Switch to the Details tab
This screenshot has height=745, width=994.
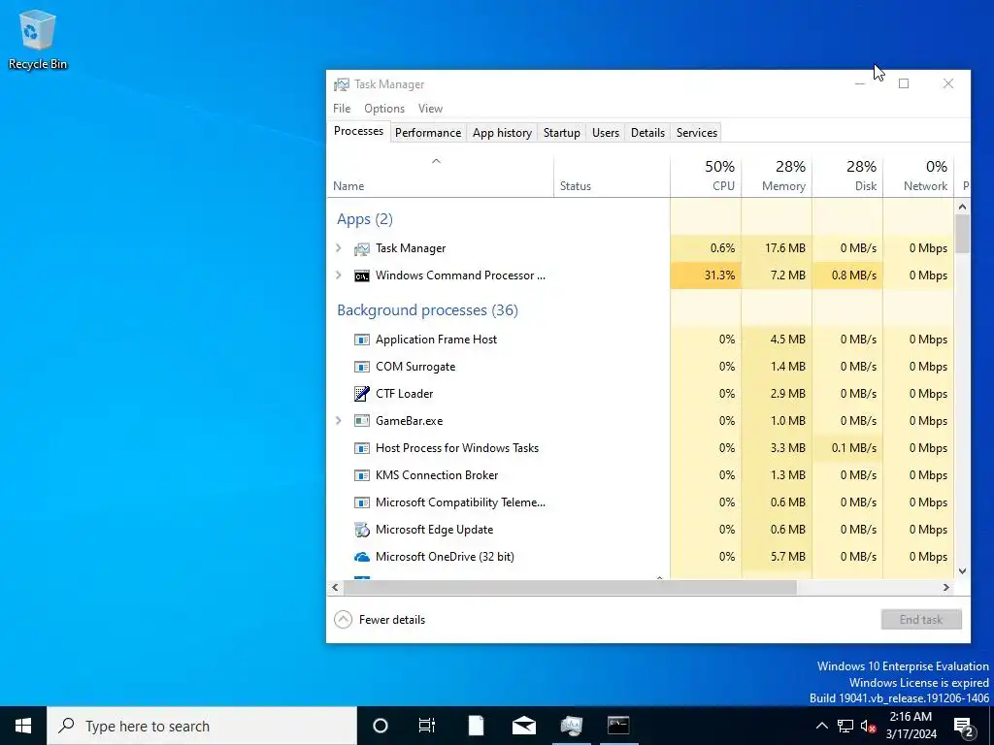647,133
